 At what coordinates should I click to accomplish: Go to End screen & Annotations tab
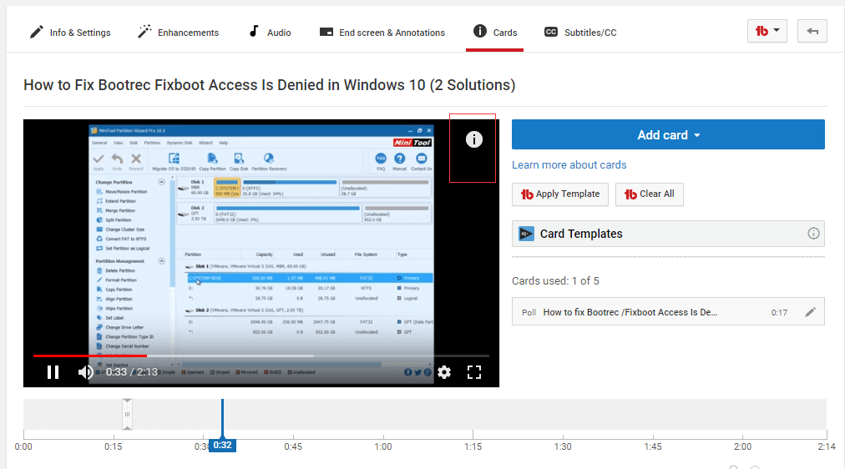click(382, 33)
